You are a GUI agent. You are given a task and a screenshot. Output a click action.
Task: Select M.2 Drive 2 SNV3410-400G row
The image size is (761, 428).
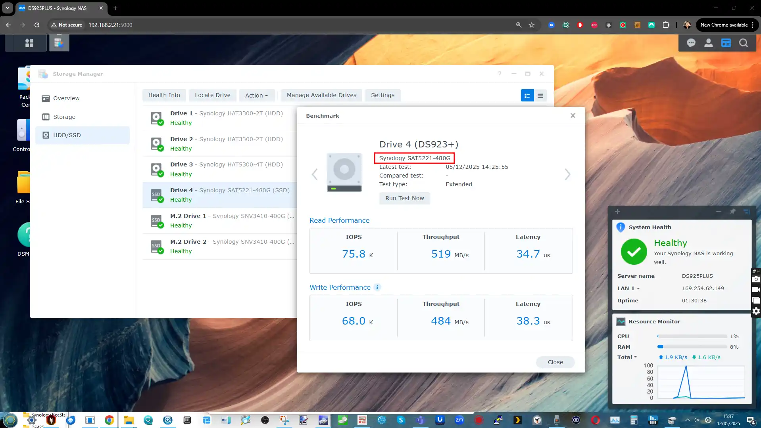(220, 246)
